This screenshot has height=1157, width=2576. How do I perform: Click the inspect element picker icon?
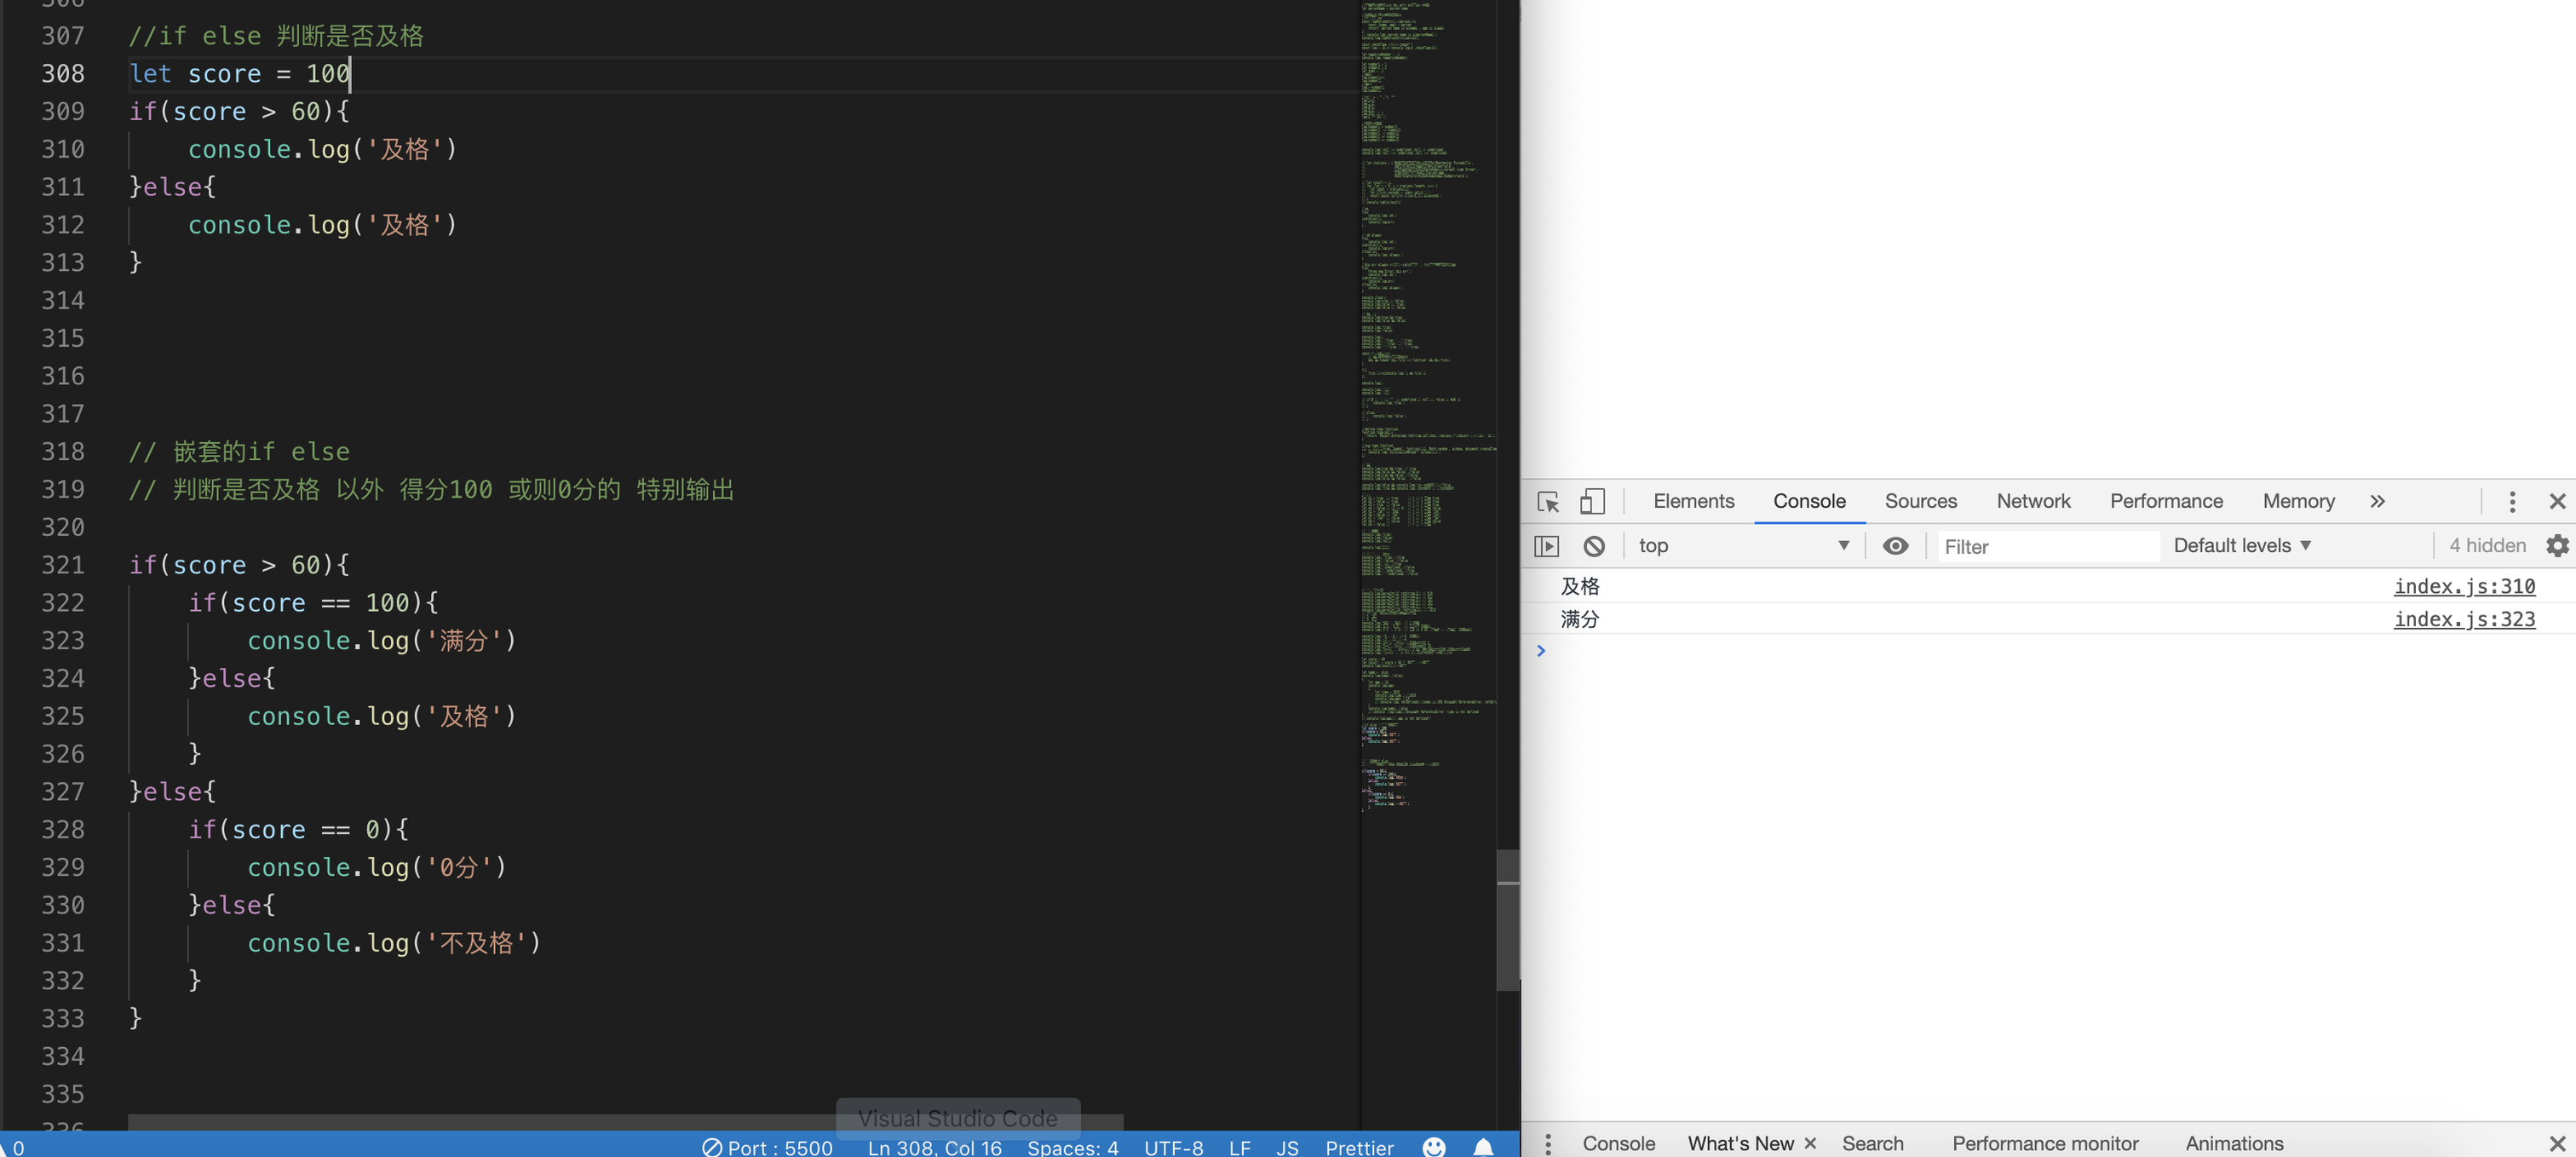1547,502
